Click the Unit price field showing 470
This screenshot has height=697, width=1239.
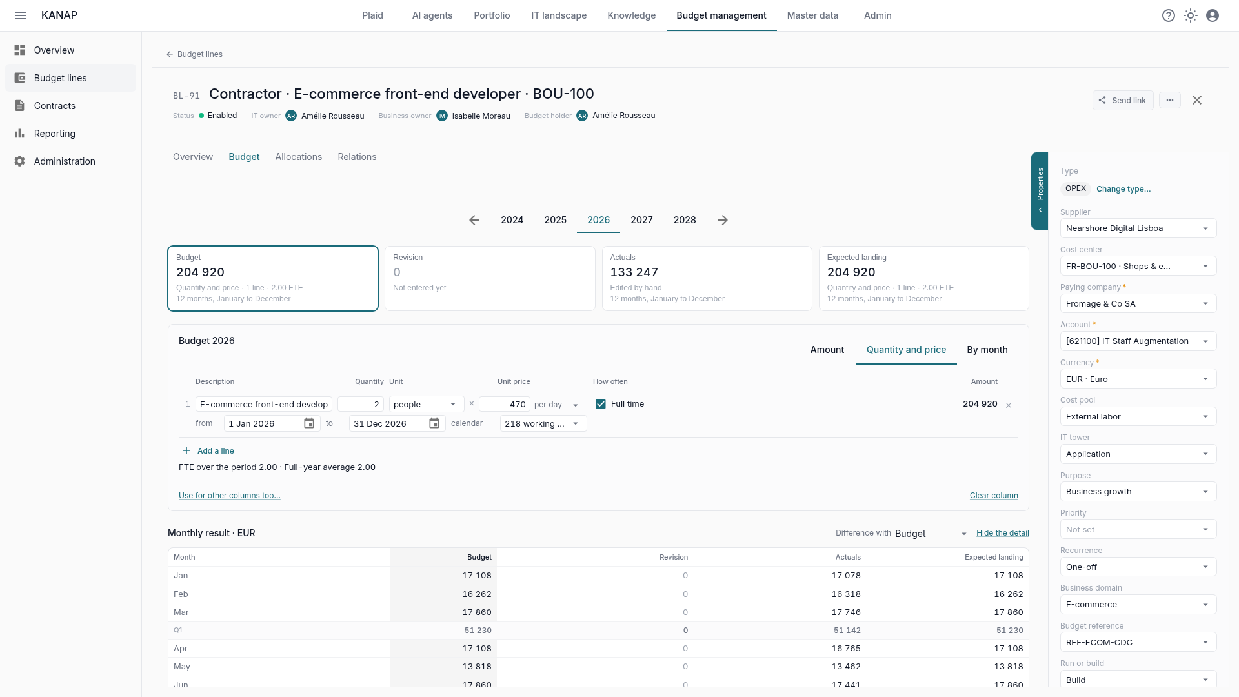pos(505,404)
